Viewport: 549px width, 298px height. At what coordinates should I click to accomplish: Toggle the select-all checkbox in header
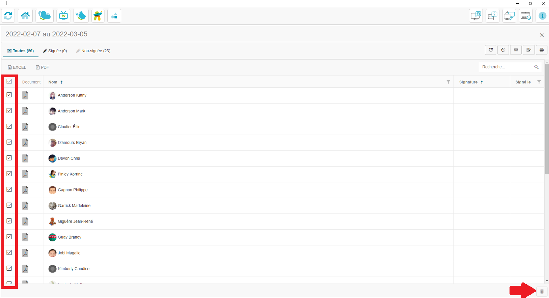9,82
